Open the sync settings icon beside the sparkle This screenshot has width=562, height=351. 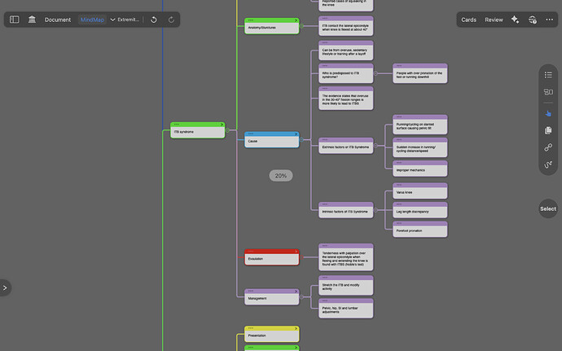(533, 20)
